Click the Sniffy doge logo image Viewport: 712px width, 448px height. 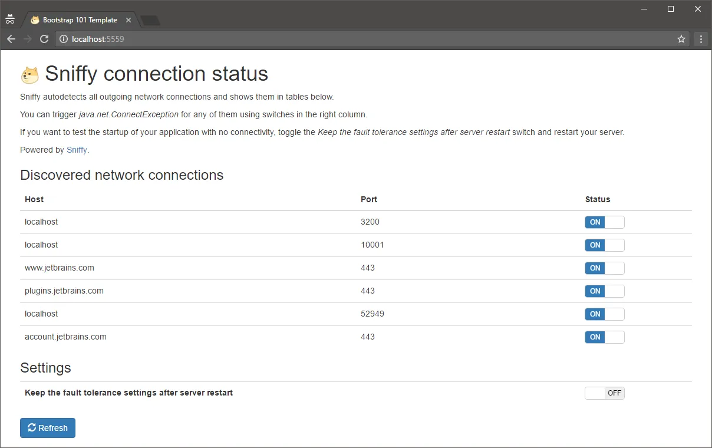coord(29,75)
